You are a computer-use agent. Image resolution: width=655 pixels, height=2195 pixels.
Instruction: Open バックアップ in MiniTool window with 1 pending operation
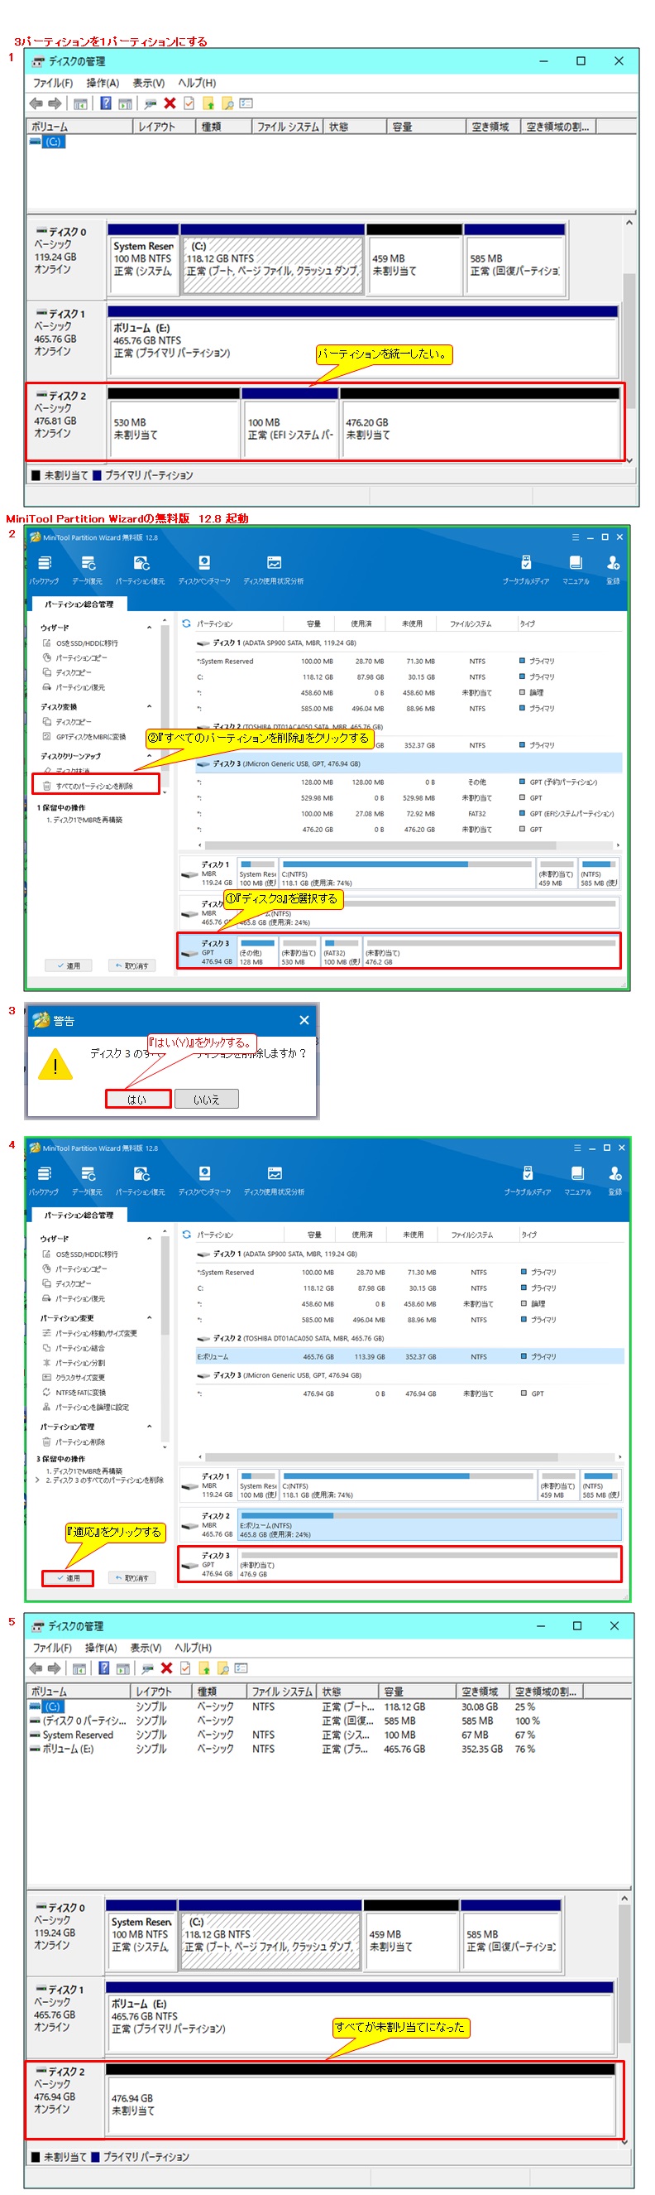[44, 569]
